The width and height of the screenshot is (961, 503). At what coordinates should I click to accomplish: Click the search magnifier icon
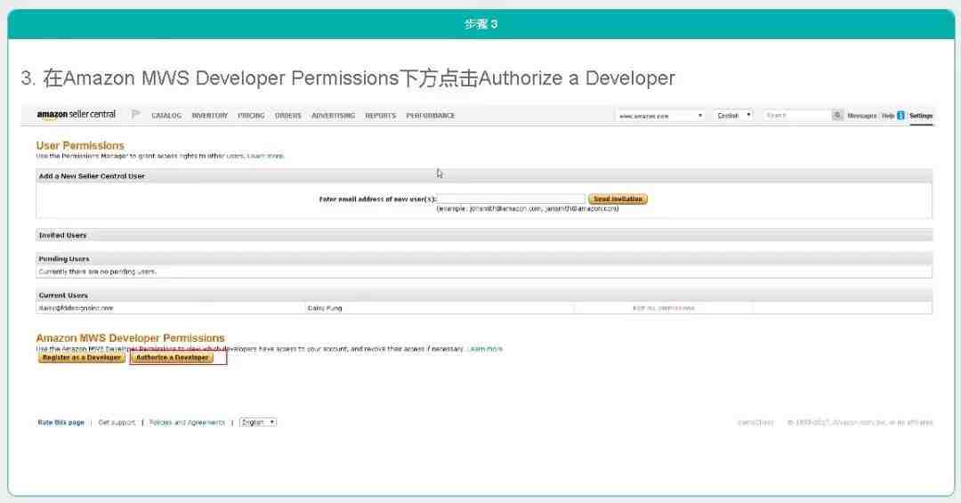coord(837,116)
